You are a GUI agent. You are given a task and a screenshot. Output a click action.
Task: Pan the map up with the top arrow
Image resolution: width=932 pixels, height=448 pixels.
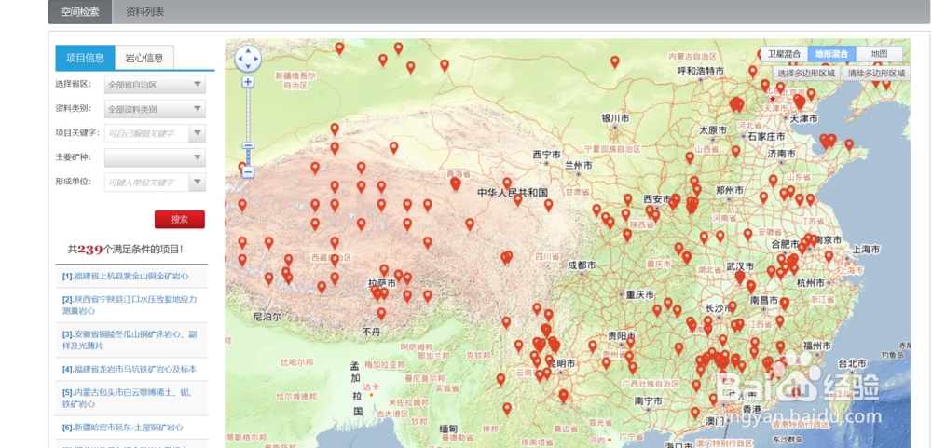[248, 51]
